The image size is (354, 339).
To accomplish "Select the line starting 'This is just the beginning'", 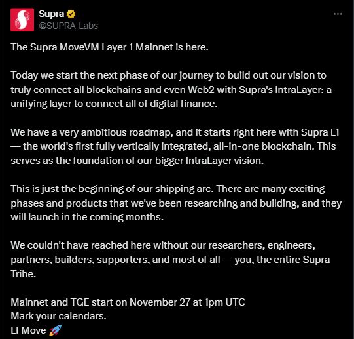I will click(168, 189).
